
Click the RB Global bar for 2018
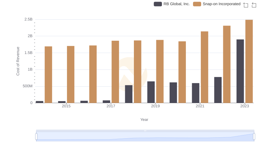pos(129,94)
